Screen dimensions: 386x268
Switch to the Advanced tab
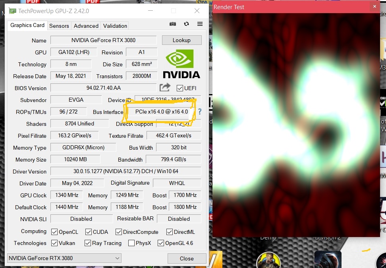tap(86, 26)
